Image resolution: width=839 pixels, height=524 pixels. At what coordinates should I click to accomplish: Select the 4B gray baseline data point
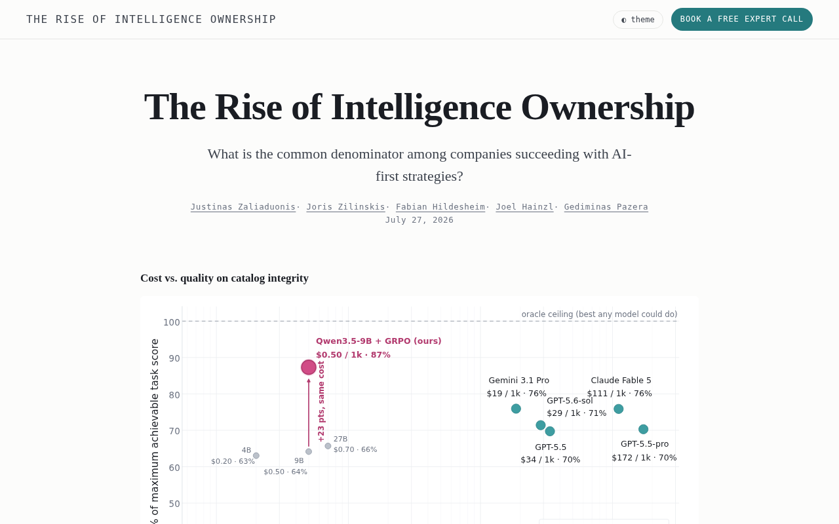[x=256, y=456]
